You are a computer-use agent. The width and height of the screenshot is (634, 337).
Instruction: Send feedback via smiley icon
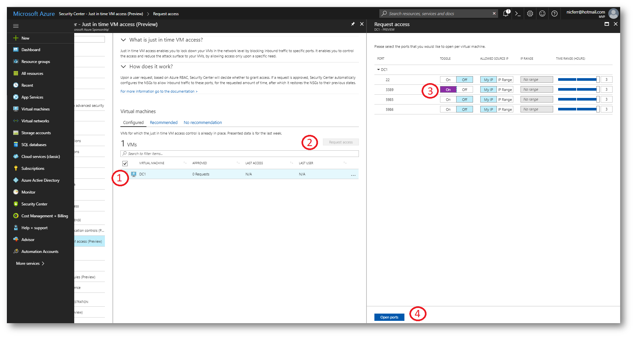(542, 14)
